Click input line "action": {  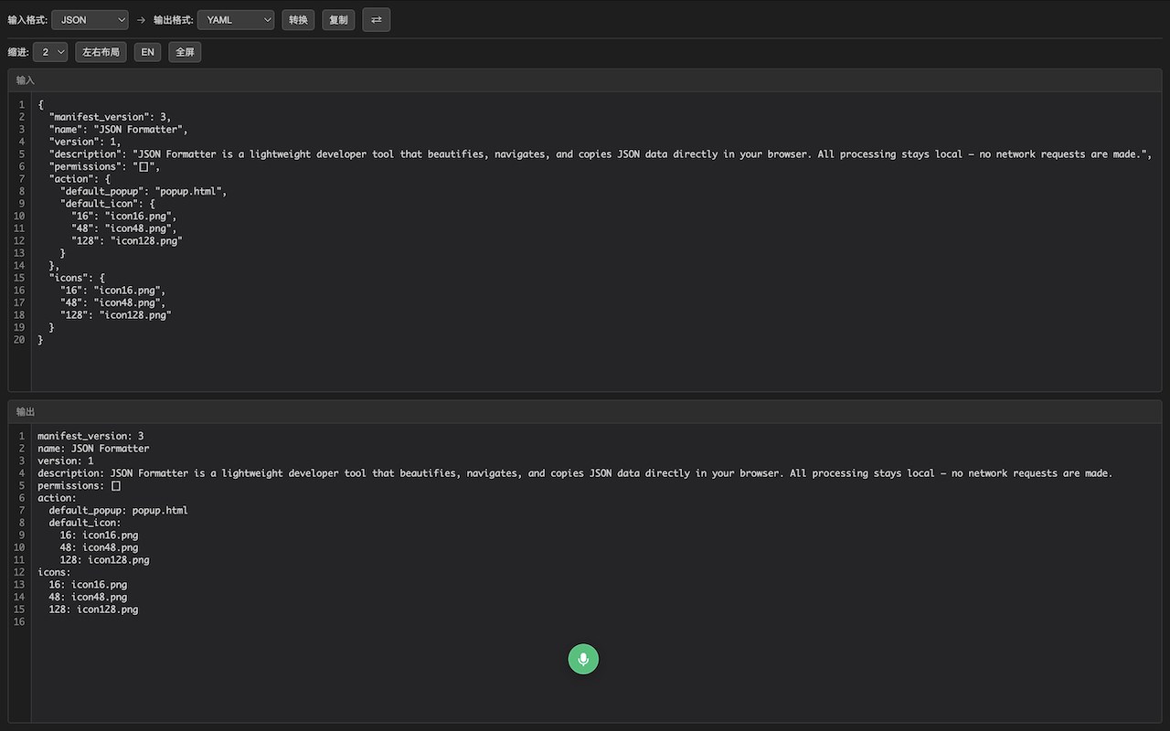click(80, 179)
